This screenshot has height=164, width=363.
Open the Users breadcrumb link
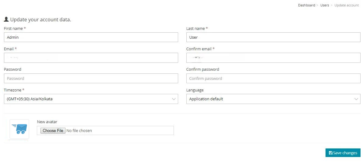(x=324, y=5)
